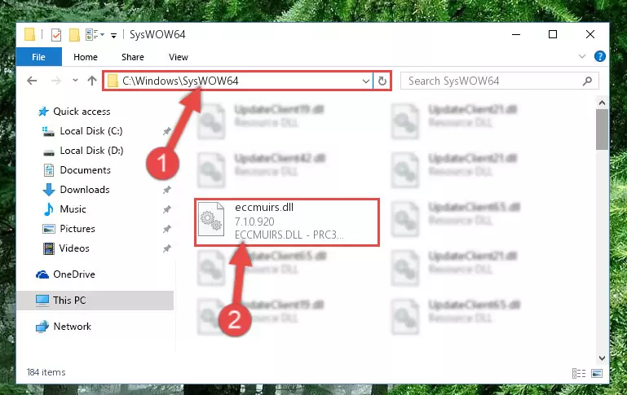Minimize the SysWOW64 window
Viewport: 627px width, 395px height.
516,35
